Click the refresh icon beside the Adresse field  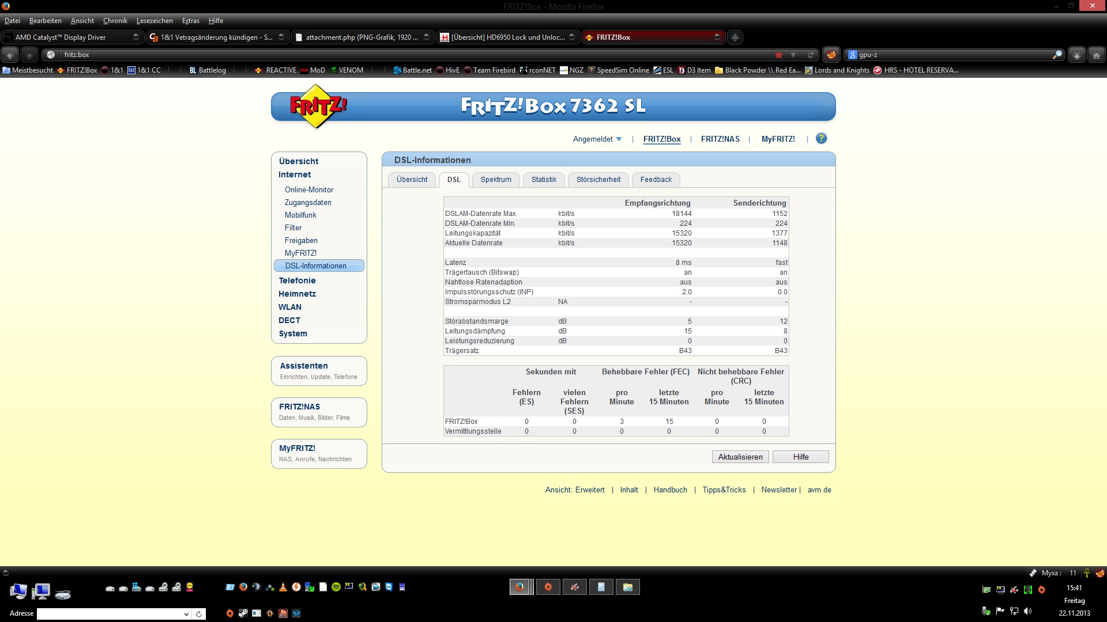[199, 614]
